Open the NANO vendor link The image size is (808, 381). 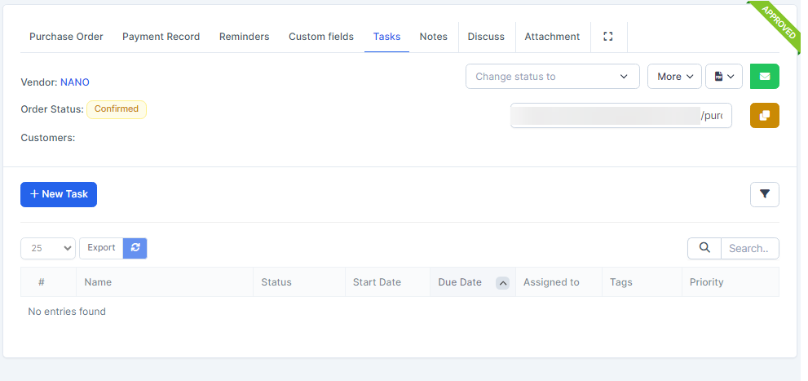[x=75, y=82]
